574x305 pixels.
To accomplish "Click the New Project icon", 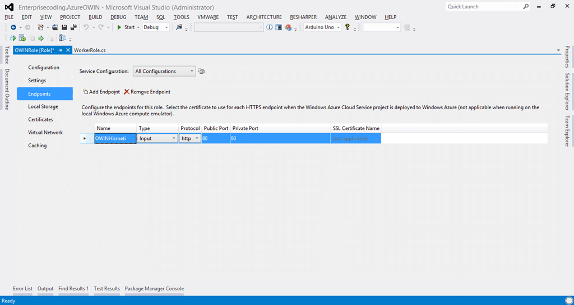I will (40, 27).
